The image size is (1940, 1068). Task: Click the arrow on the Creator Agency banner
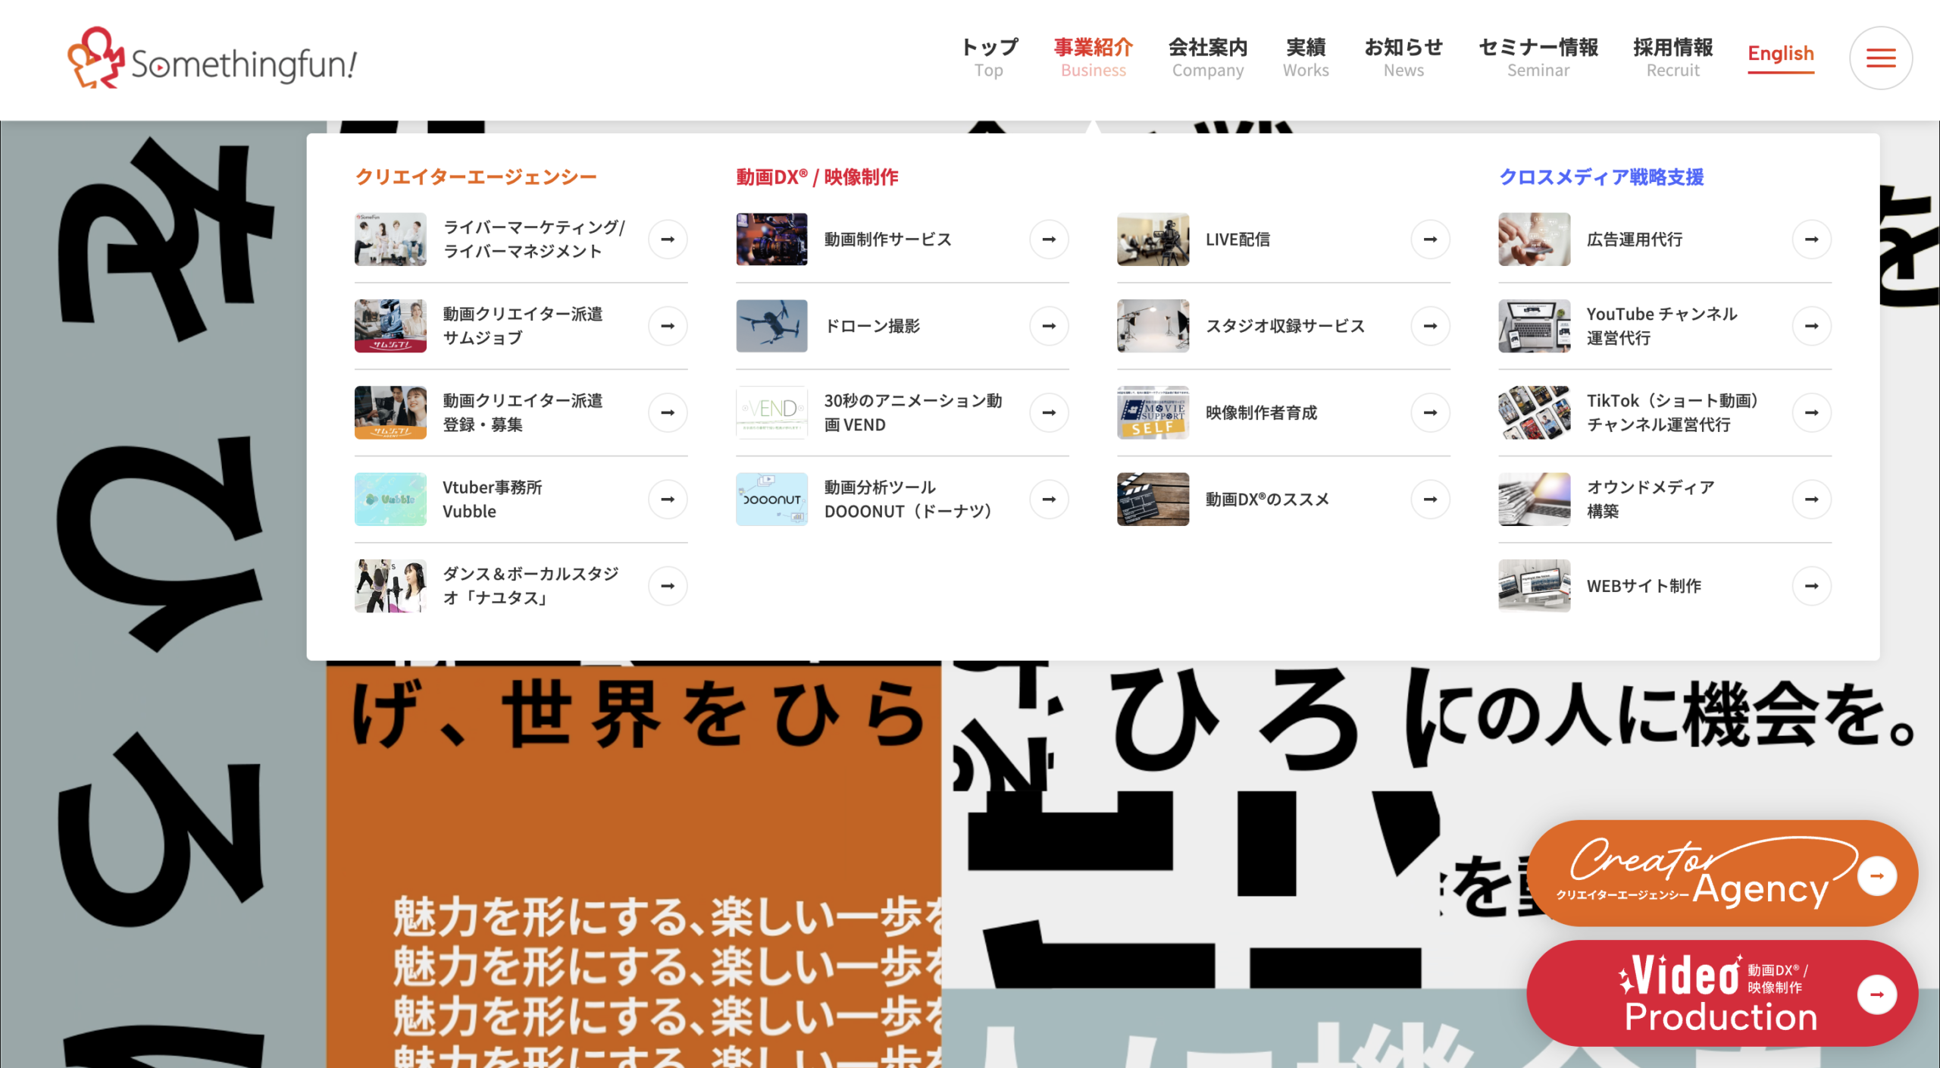tap(1878, 874)
